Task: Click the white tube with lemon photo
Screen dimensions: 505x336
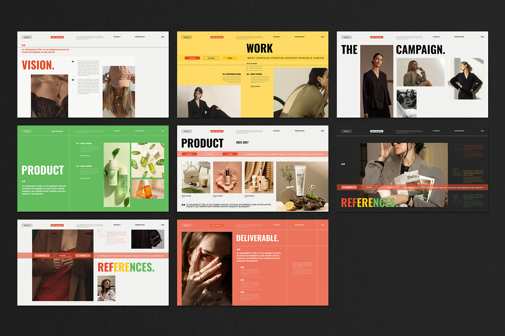Action: click(302, 186)
